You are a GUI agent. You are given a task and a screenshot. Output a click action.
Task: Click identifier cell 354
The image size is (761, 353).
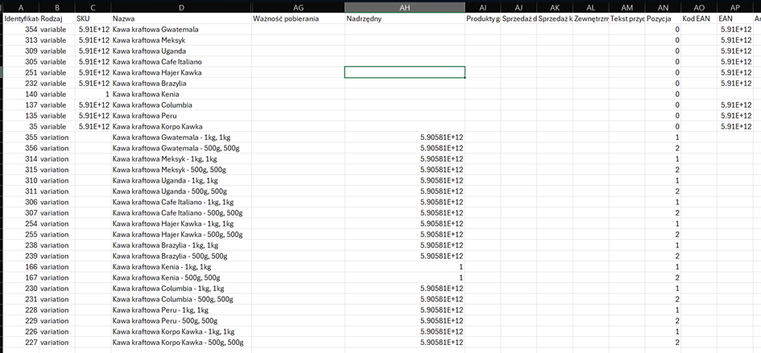(x=21, y=29)
